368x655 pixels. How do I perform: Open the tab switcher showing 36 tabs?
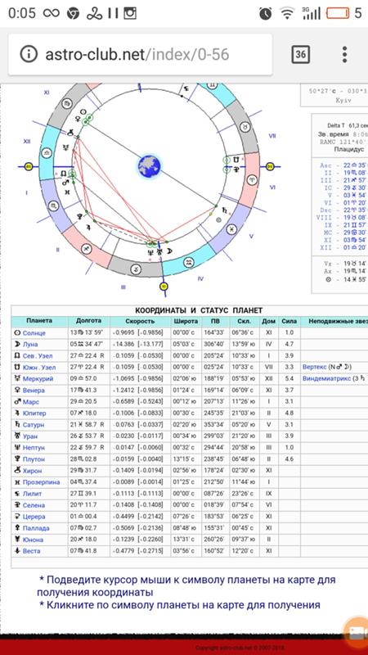point(300,54)
